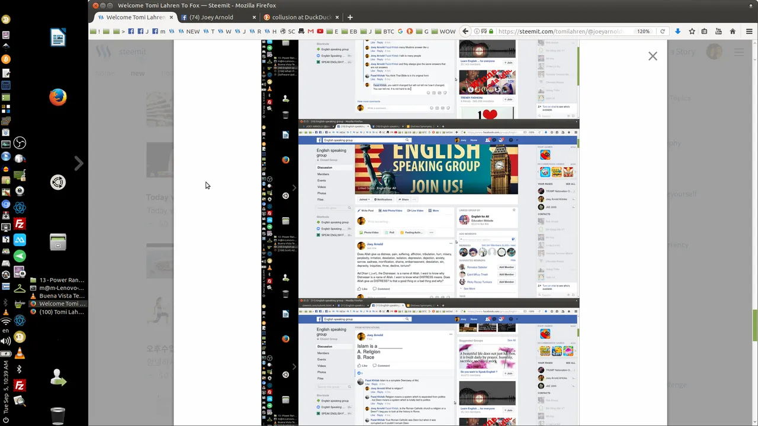Bookmark this page with the star icon
758x426 pixels.
point(691,31)
